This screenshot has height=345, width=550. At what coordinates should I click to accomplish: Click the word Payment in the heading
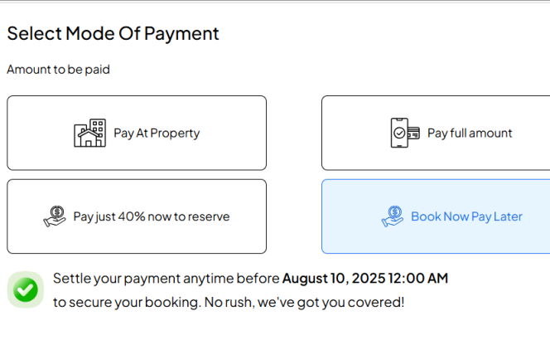click(181, 33)
